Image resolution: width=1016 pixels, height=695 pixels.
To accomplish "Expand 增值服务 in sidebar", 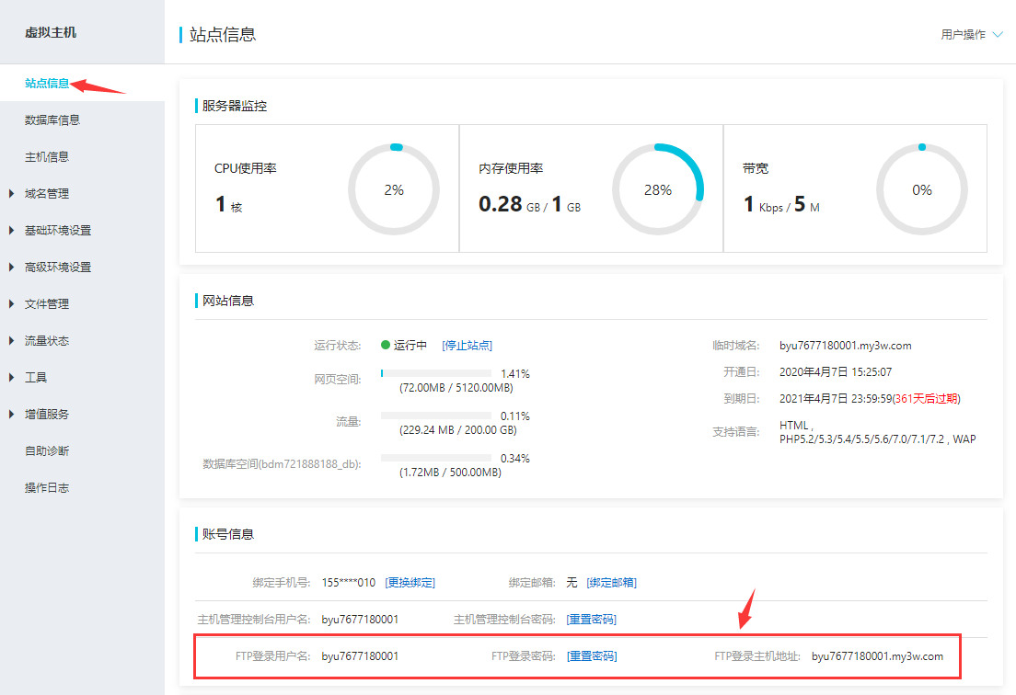I will [47, 415].
